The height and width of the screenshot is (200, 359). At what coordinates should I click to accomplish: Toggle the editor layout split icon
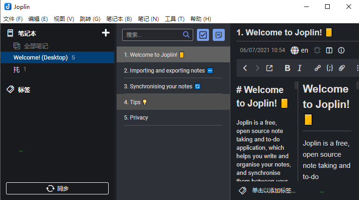point(329,50)
